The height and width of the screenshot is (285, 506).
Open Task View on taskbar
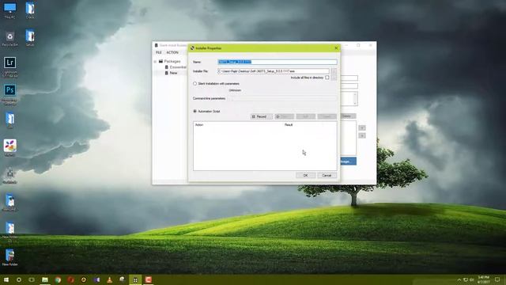coord(32,279)
